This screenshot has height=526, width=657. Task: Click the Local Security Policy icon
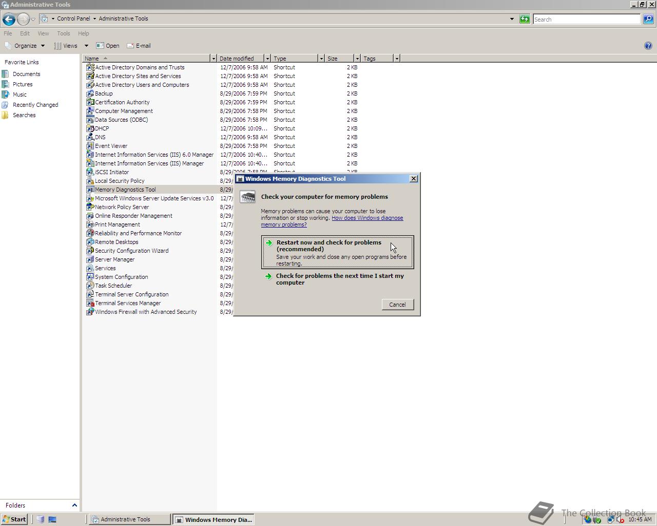click(90, 181)
